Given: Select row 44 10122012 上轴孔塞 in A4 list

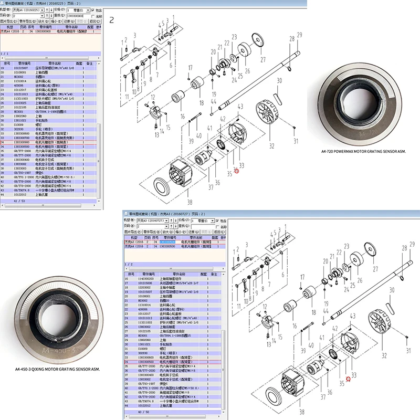Looking at the screenshot, I should (x=48, y=195).
